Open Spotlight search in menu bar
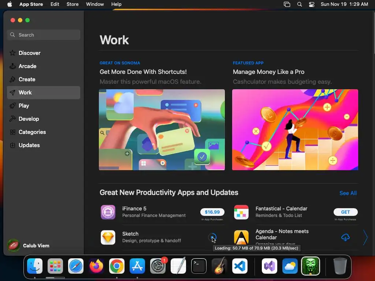Viewport: 375px width, 281px height. [x=300, y=4]
